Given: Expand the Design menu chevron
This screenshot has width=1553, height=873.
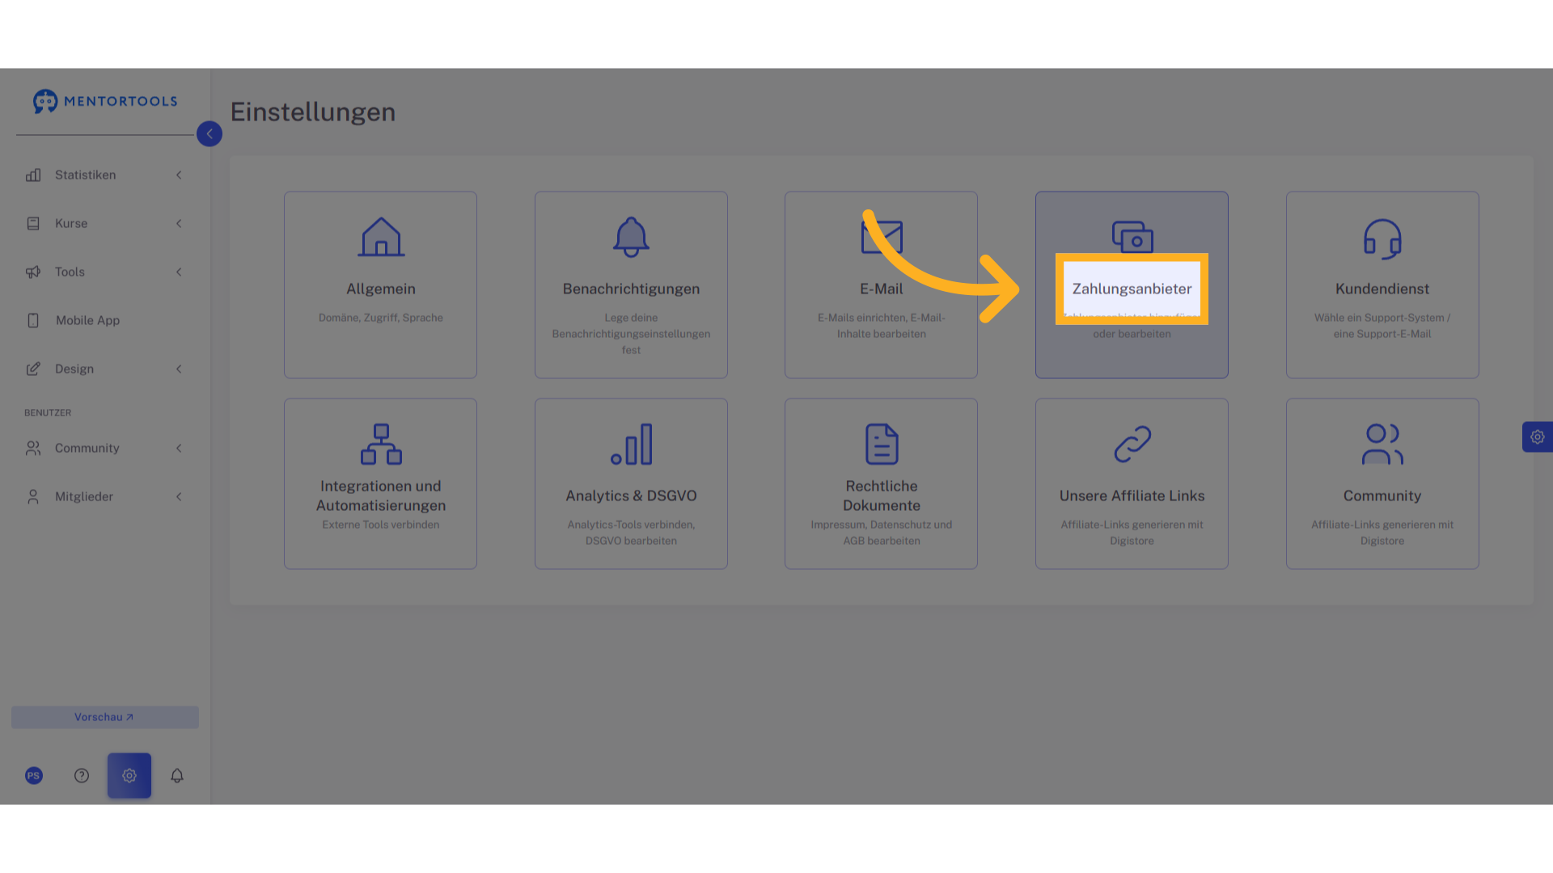Looking at the screenshot, I should point(179,369).
